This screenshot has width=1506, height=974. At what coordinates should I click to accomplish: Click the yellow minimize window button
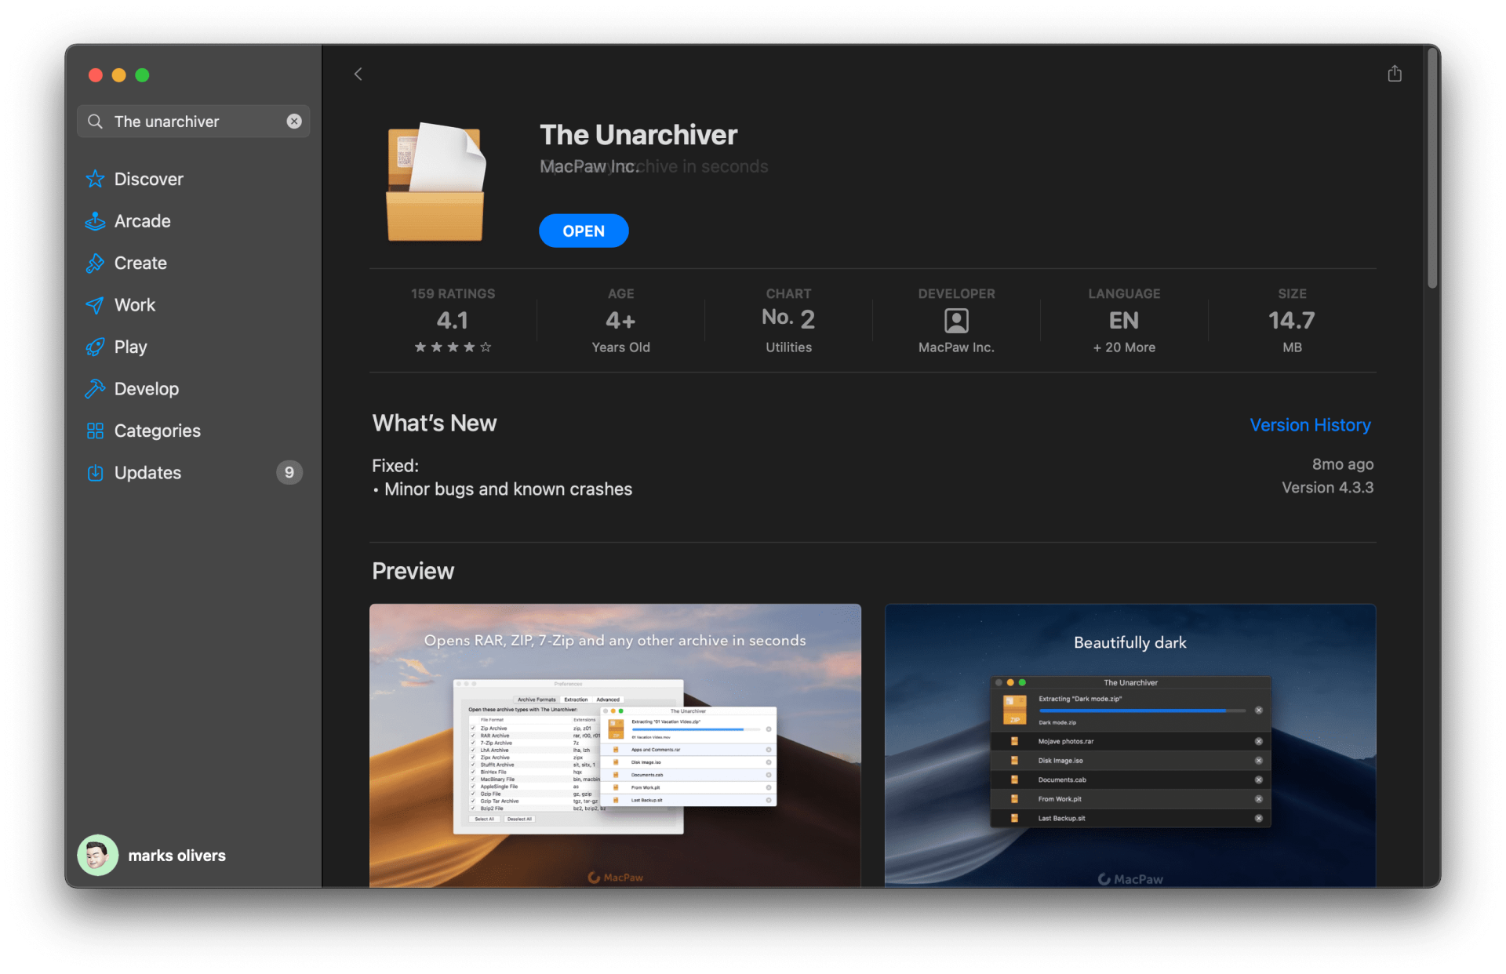(119, 75)
